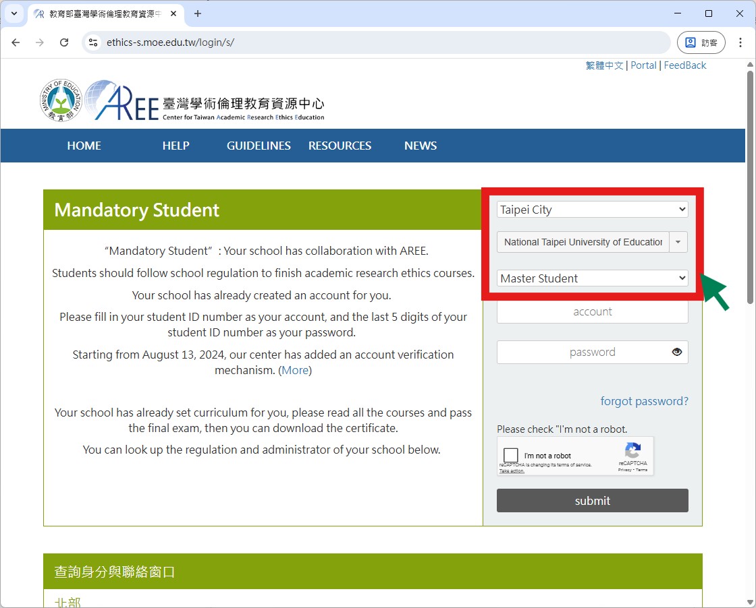Image resolution: width=756 pixels, height=608 pixels.
Task: Click the site information icon in the address bar
Action: coord(93,42)
